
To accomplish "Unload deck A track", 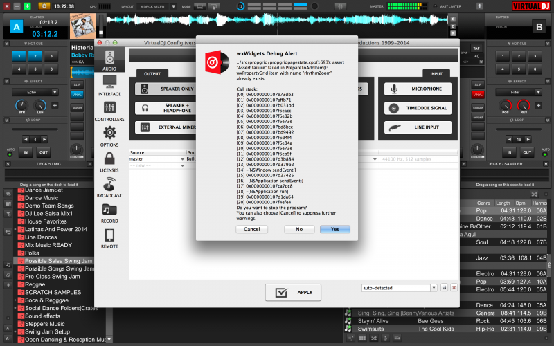I will tap(77, 108).
